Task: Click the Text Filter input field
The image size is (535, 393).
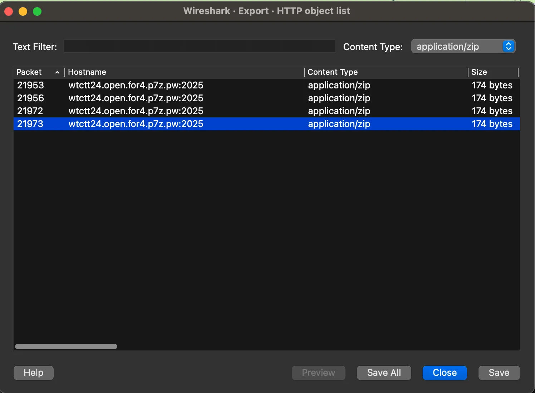Action: (199, 47)
